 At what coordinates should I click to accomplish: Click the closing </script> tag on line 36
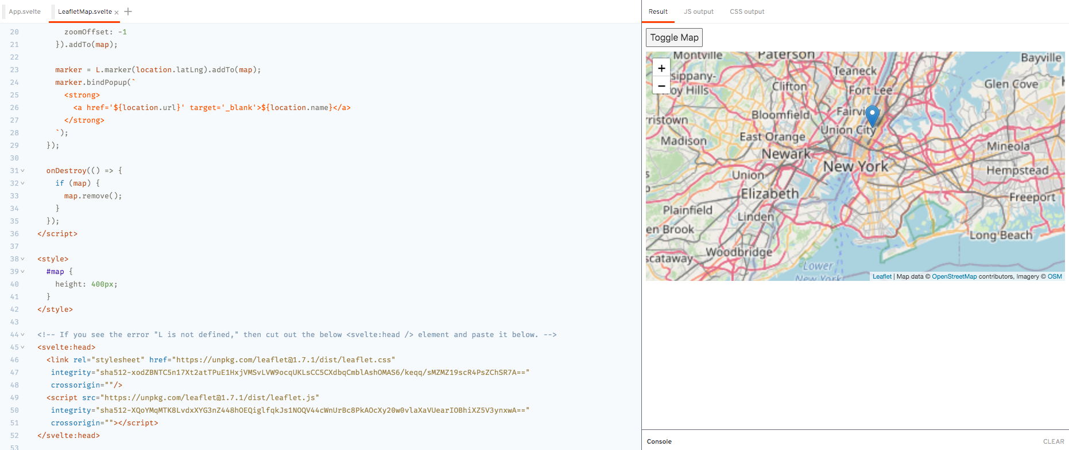point(57,234)
